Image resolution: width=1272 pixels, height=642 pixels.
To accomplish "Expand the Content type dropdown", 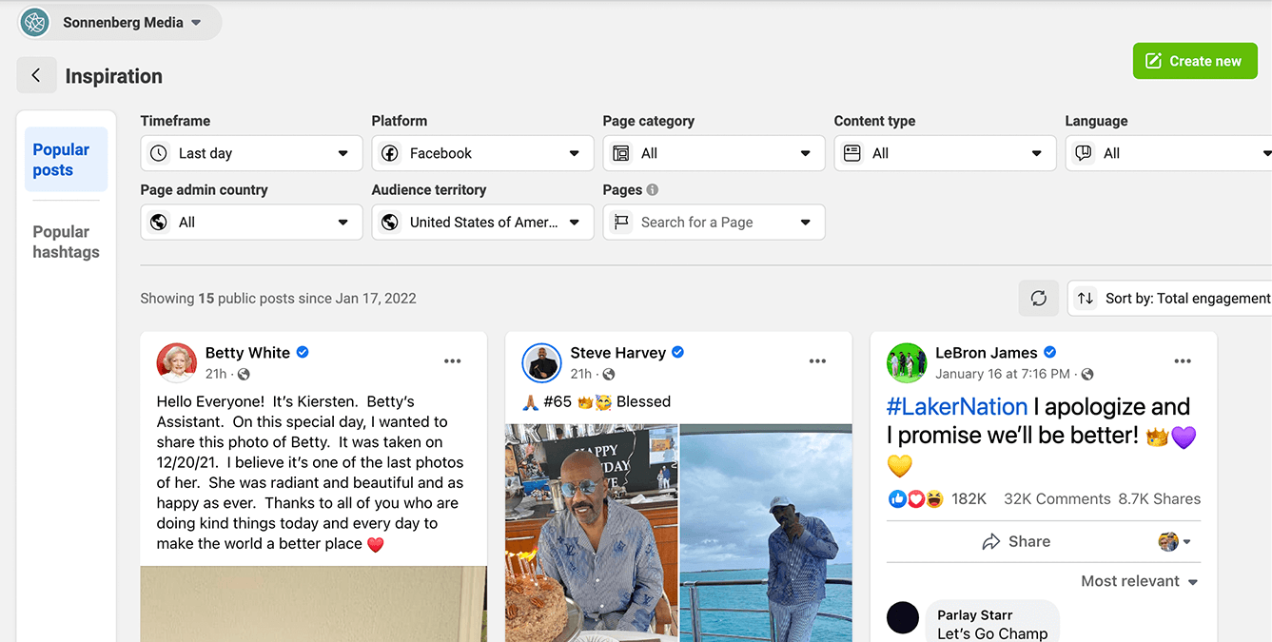I will click(x=945, y=153).
